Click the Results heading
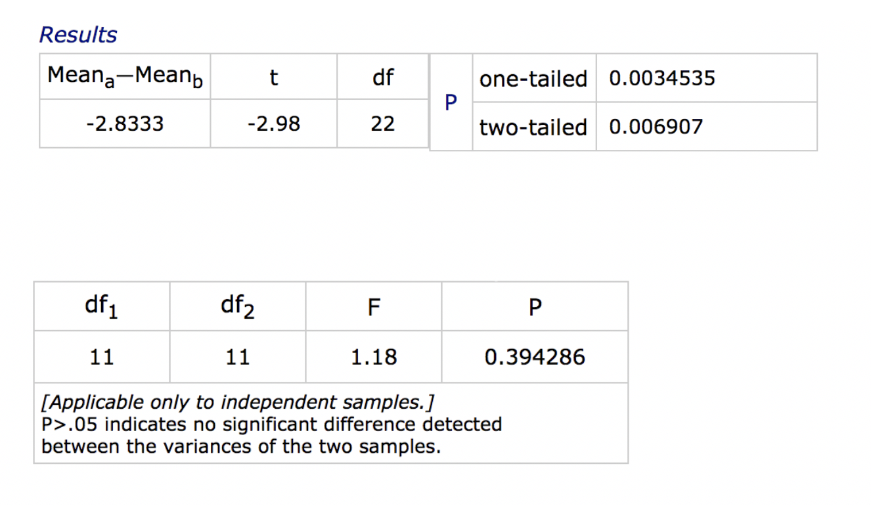Image resolution: width=871 pixels, height=506 pixels. pos(78,35)
